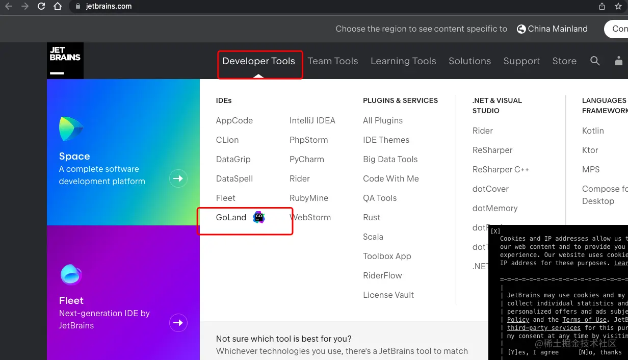Click the dotCover link
This screenshot has height=360, width=628.
[x=490, y=189]
